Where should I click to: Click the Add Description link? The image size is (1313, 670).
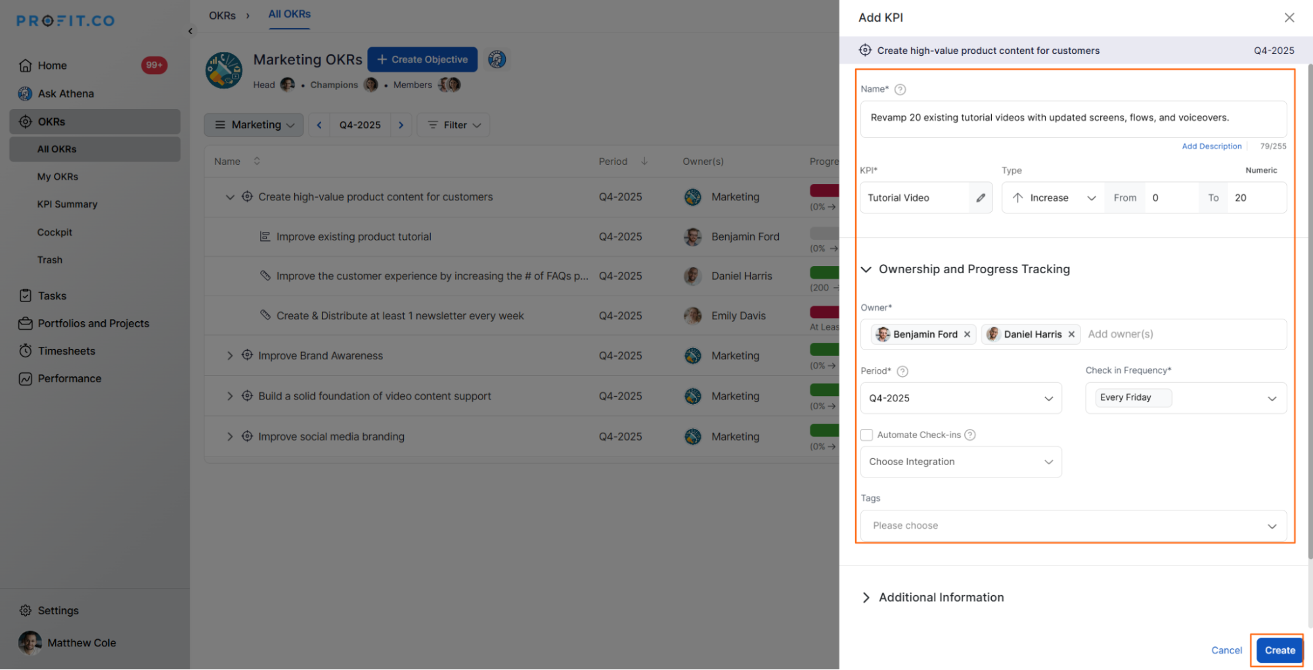click(1211, 146)
